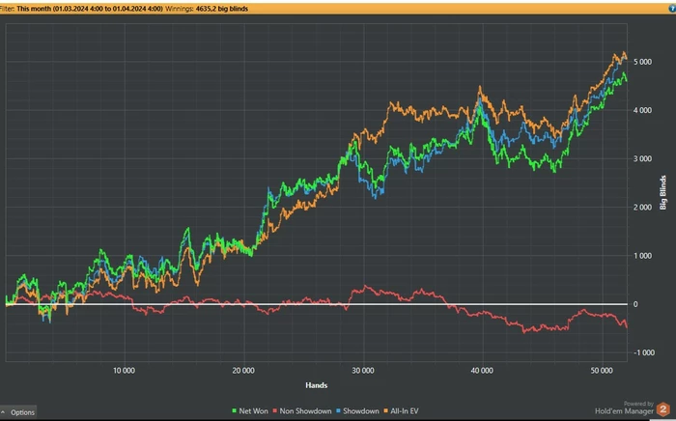Click the 1 000 y-axis label
676x421 pixels.
click(642, 256)
